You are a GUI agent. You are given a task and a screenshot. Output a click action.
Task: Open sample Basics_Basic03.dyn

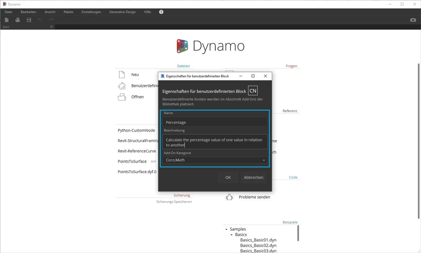tap(258, 251)
